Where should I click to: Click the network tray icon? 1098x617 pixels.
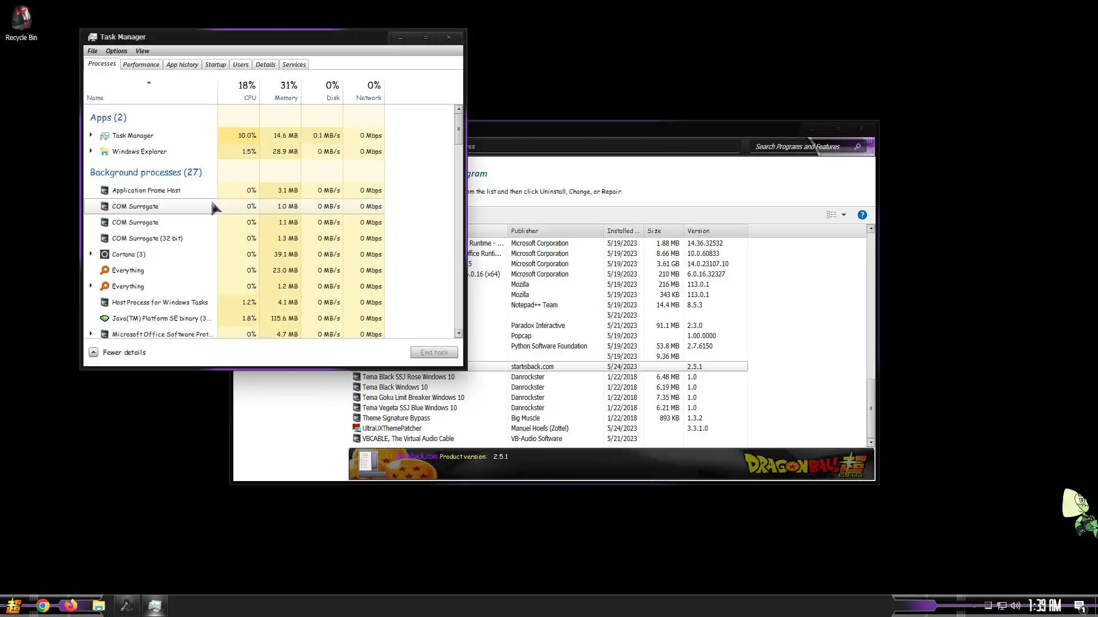[1002, 606]
